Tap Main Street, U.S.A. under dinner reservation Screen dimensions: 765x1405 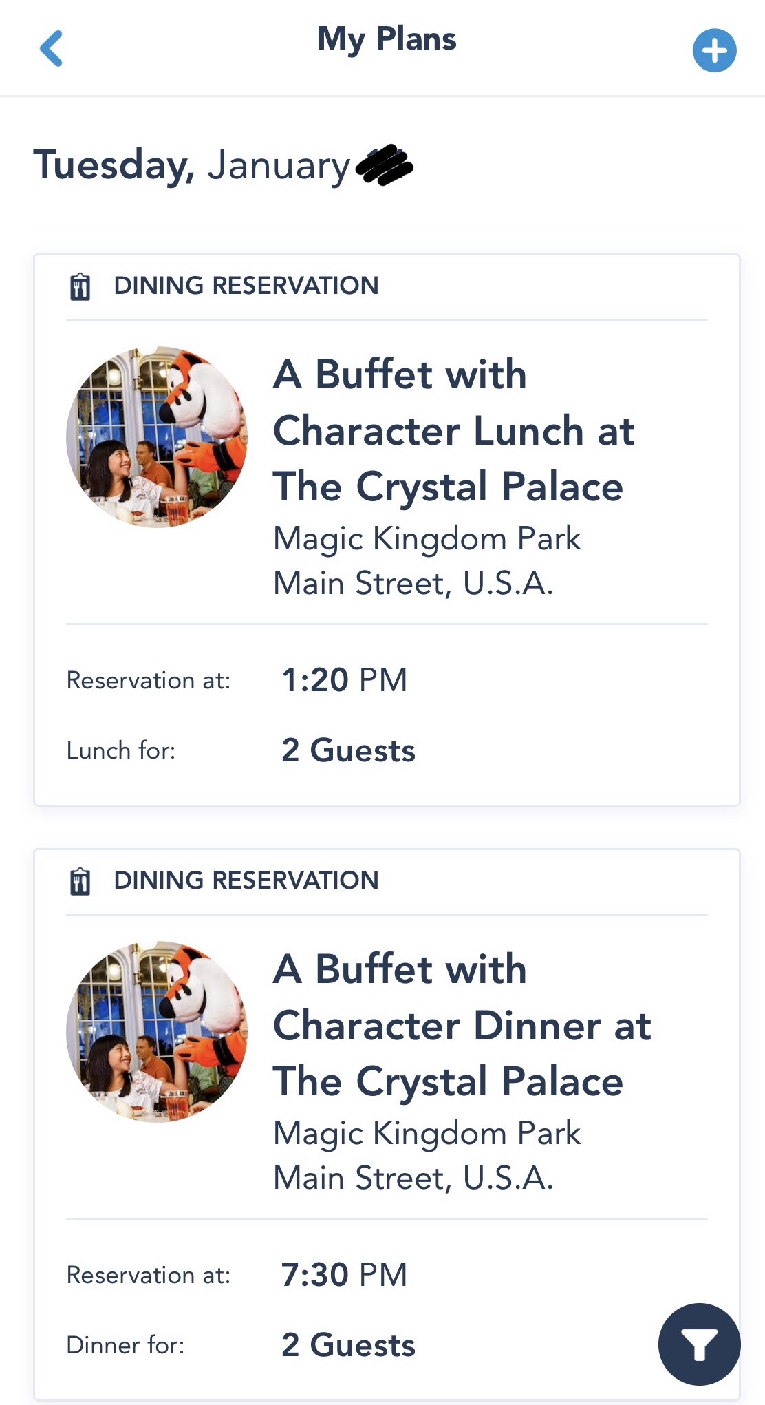[x=413, y=1178]
